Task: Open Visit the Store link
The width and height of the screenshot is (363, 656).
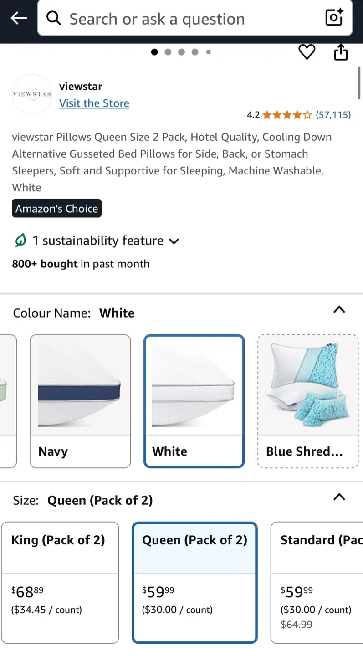Action: coord(94,103)
